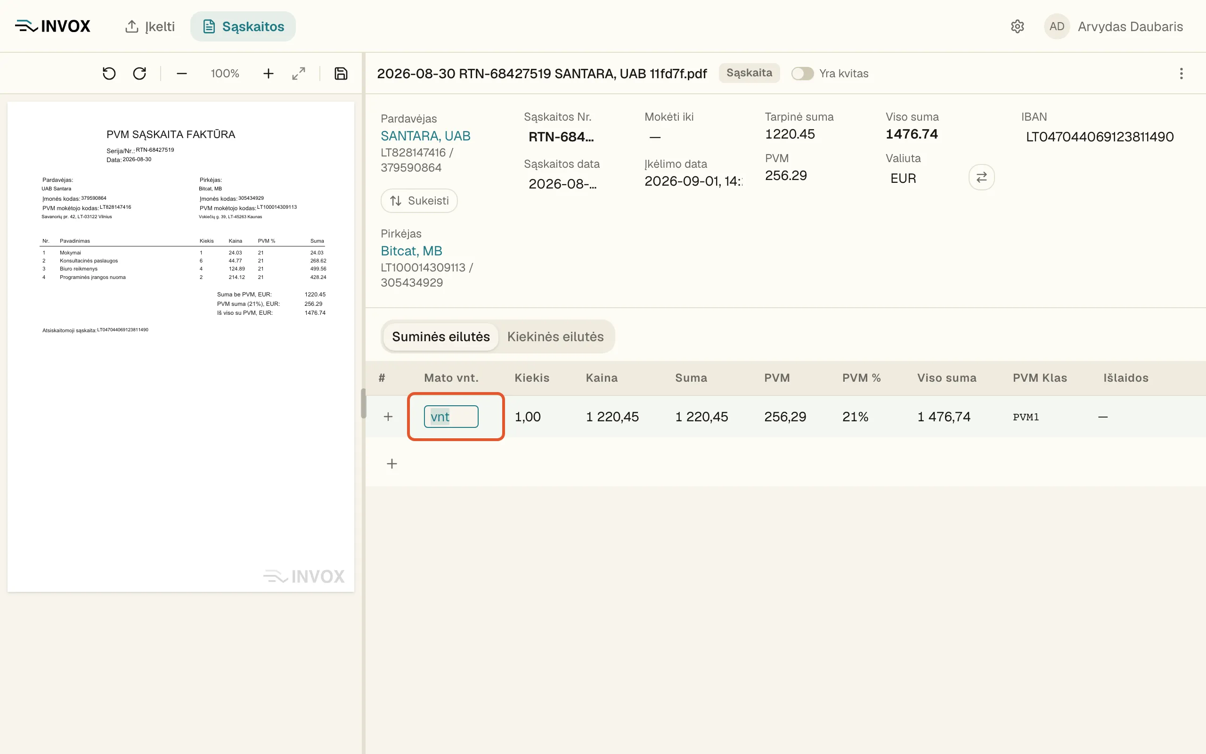Select the Suminės eilutės tab
The height and width of the screenshot is (754, 1206).
[440, 336]
